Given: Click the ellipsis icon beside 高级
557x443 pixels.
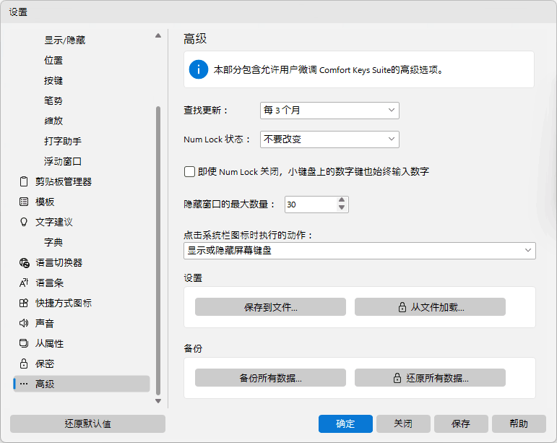Looking at the screenshot, I should [24, 384].
